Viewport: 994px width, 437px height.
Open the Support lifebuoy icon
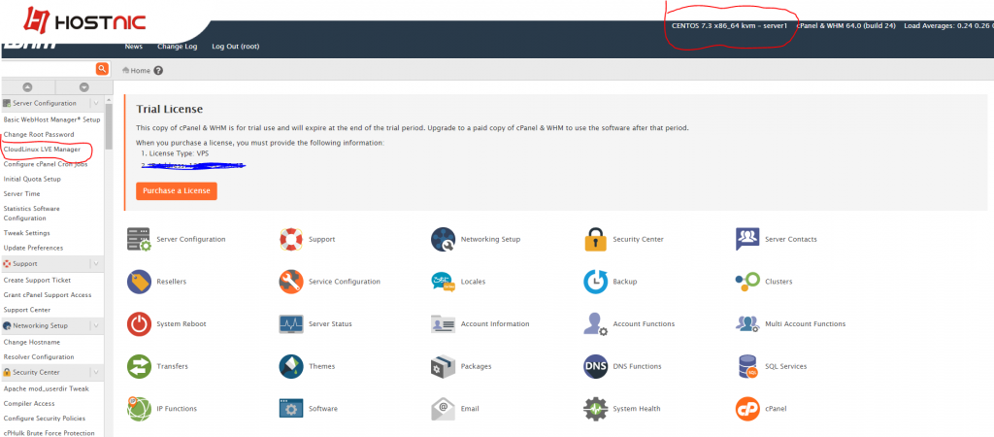coord(291,239)
